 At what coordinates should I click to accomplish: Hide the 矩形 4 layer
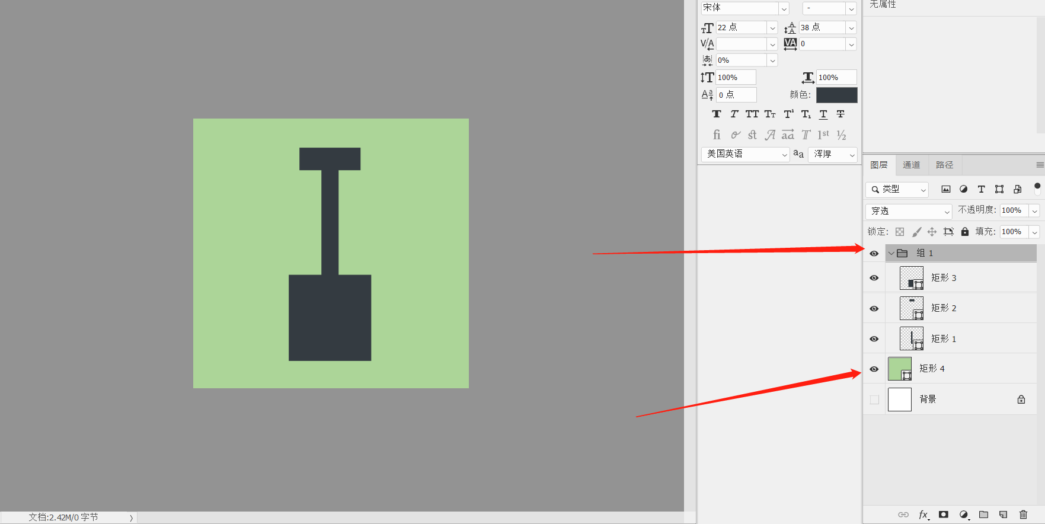tap(874, 369)
